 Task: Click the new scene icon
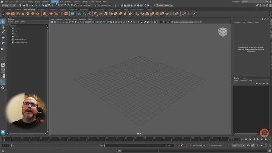tap(20, 6)
